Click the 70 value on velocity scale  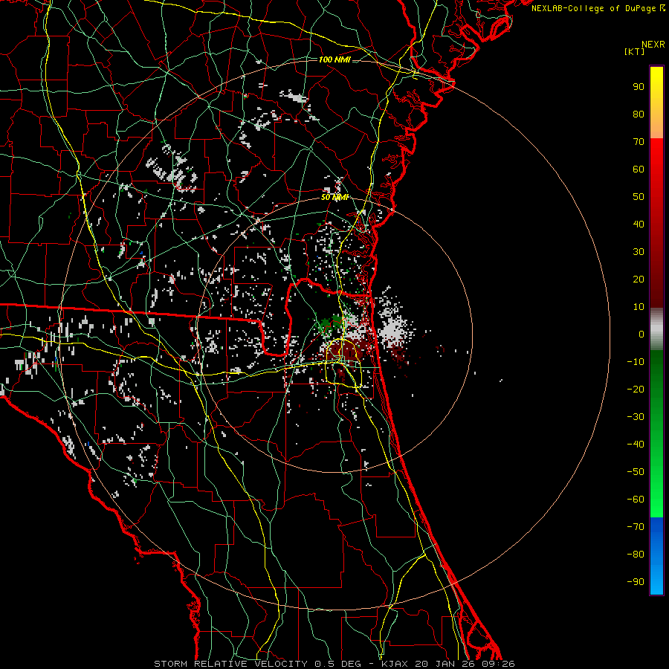click(639, 142)
